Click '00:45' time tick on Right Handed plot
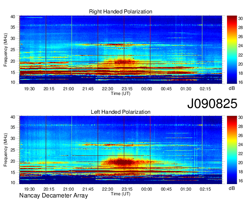This screenshot has height=200, width=247. tap(166, 89)
